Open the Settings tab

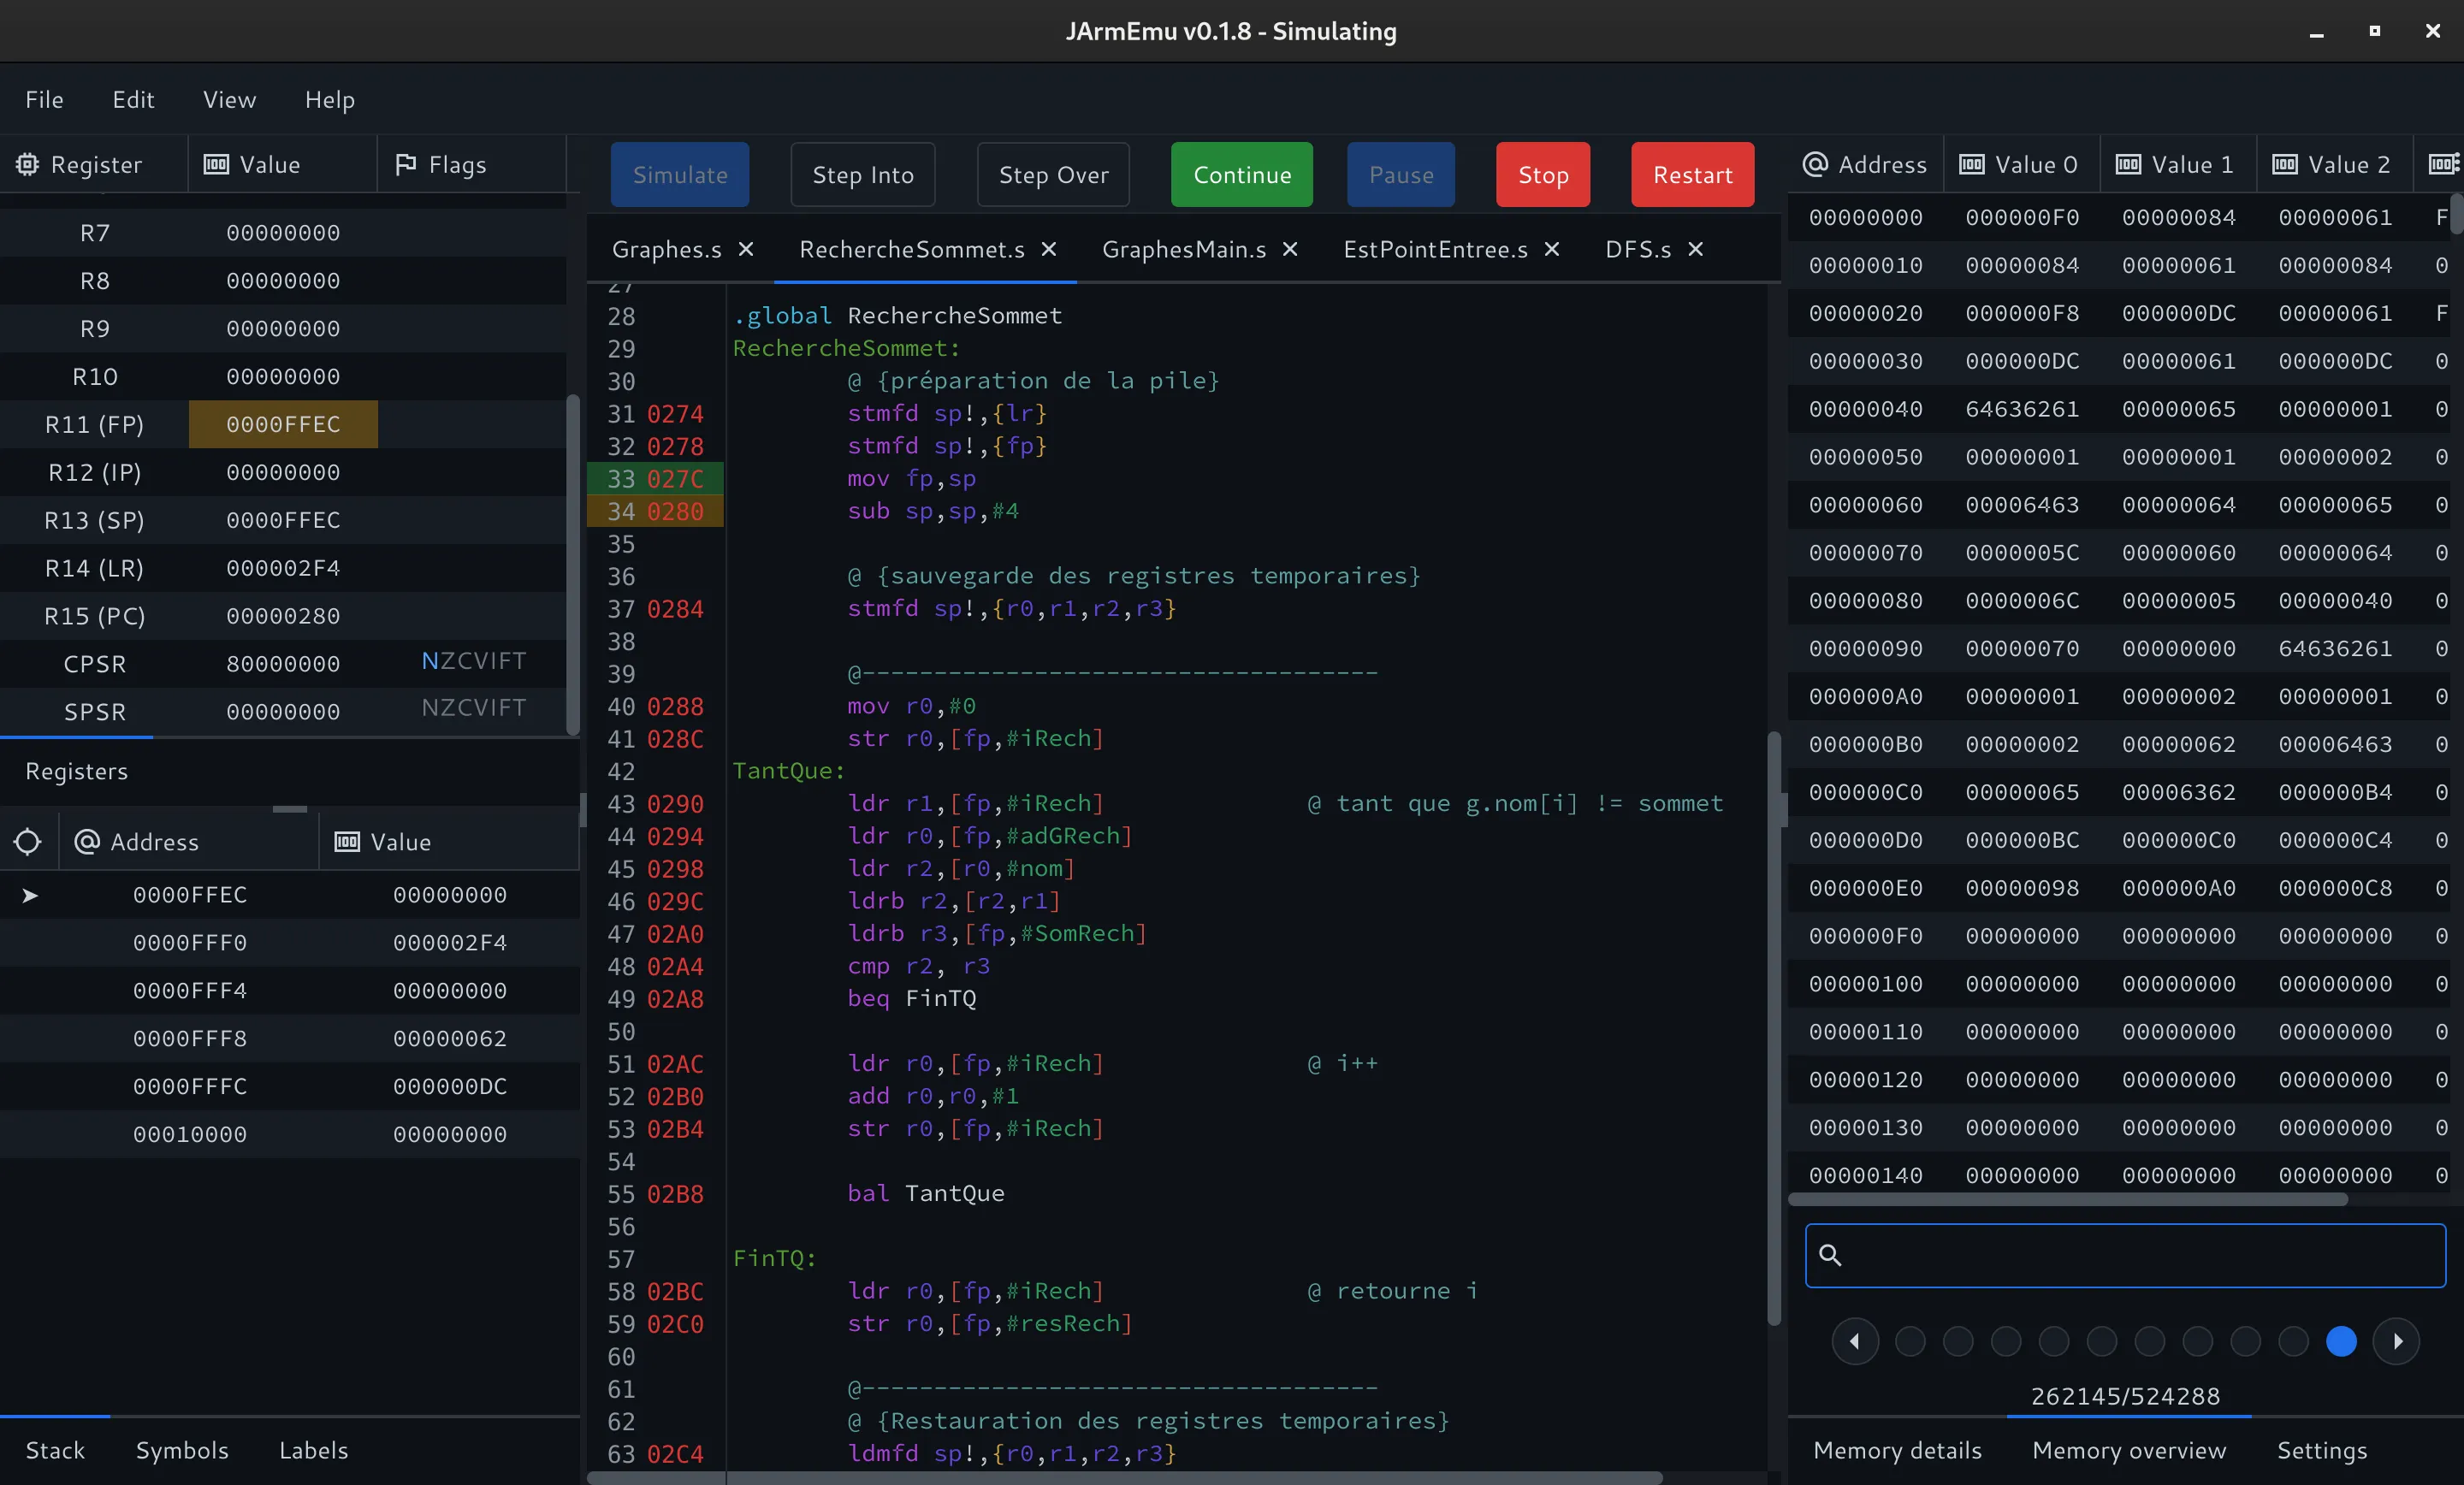pos(2322,1450)
